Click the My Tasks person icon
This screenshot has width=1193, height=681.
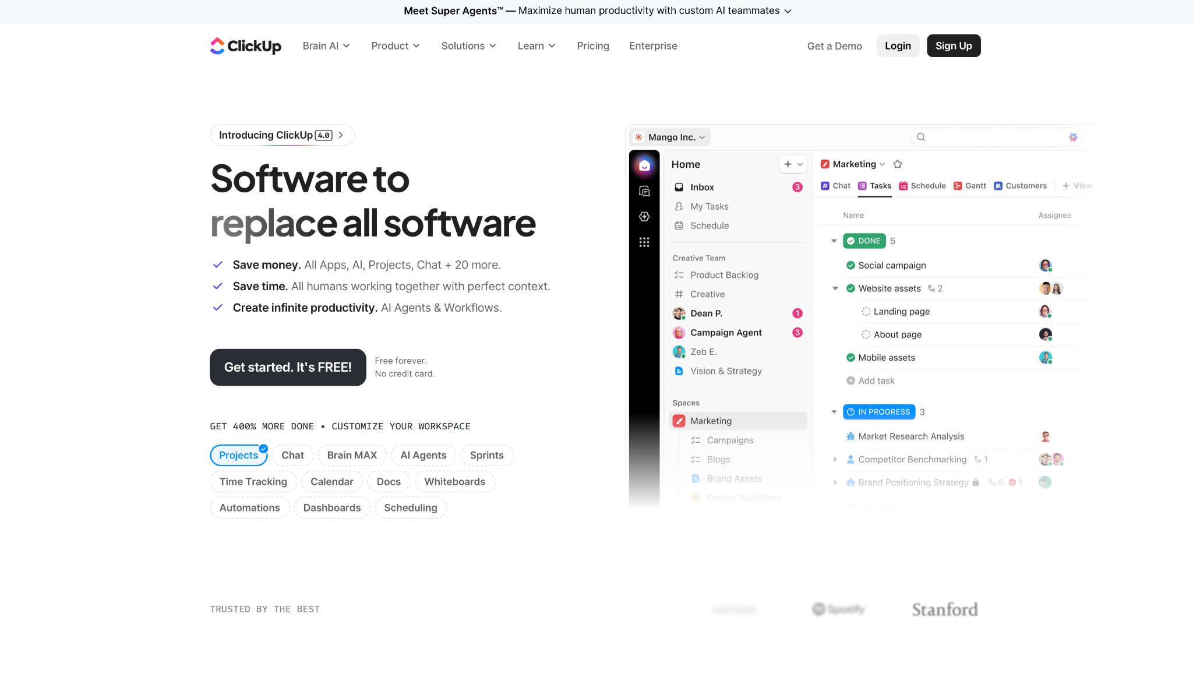pyautogui.click(x=679, y=206)
